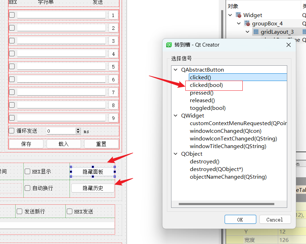Select the released() signal

tap(202, 100)
